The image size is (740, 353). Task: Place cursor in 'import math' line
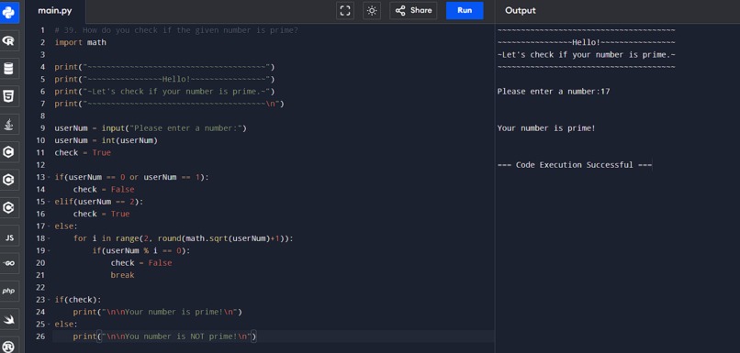click(x=80, y=42)
